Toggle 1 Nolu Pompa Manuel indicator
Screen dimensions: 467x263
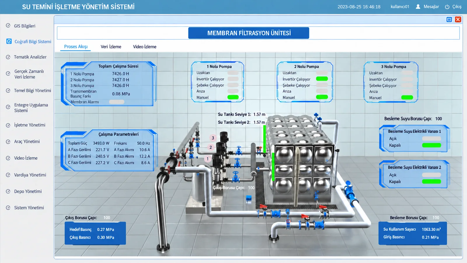pyautogui.click(x=233, y=97)
